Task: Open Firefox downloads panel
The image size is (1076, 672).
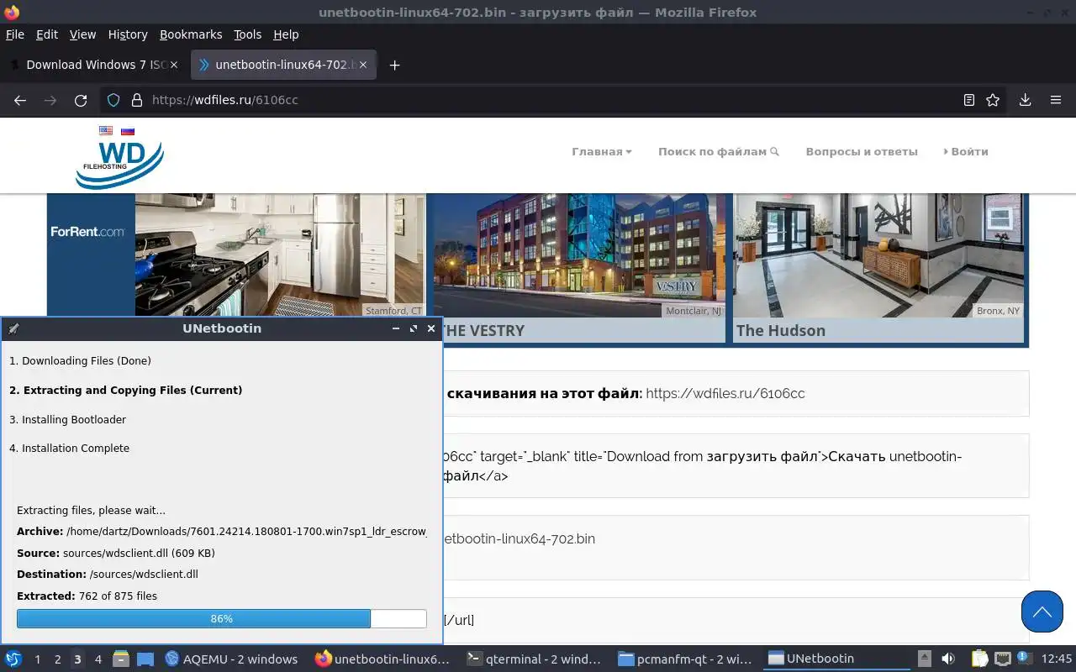Action: (x=1025, y=100)
